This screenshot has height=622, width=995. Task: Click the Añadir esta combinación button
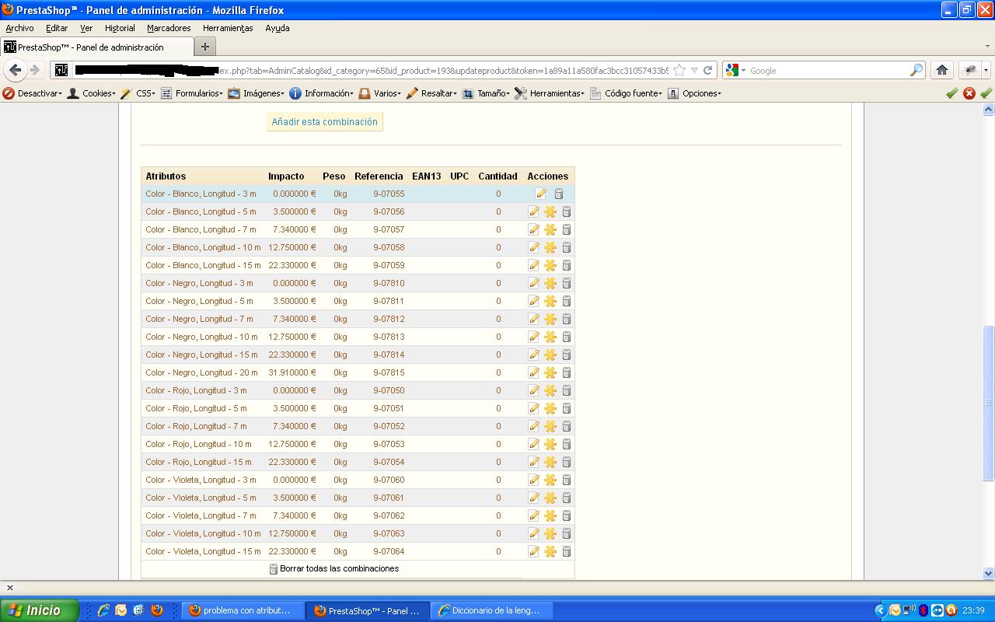(325, 122)
